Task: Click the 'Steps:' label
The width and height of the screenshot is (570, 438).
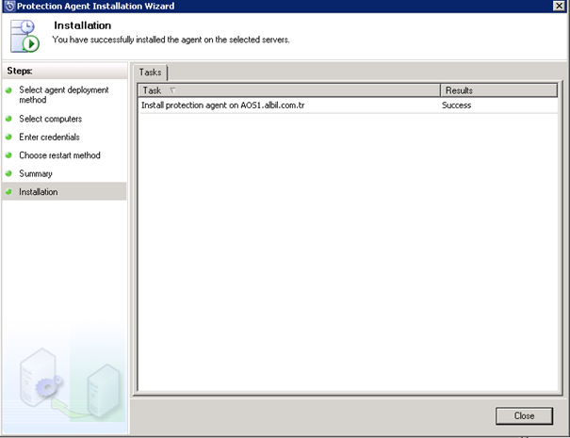Action: pyautogui.click(x=20, y=71)
